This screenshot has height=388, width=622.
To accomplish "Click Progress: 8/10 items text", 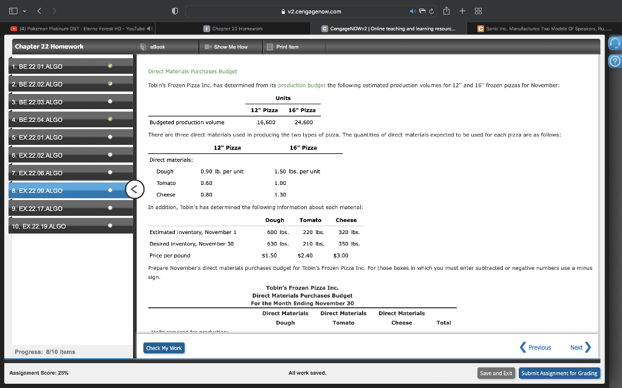I will click(x=45, y=352).
